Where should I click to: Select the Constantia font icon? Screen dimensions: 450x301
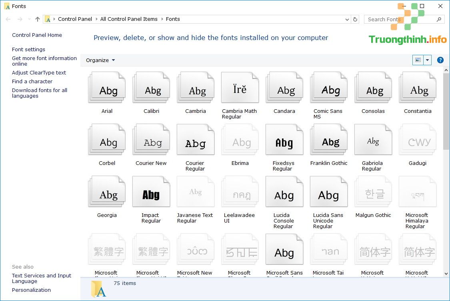[418, 88]
